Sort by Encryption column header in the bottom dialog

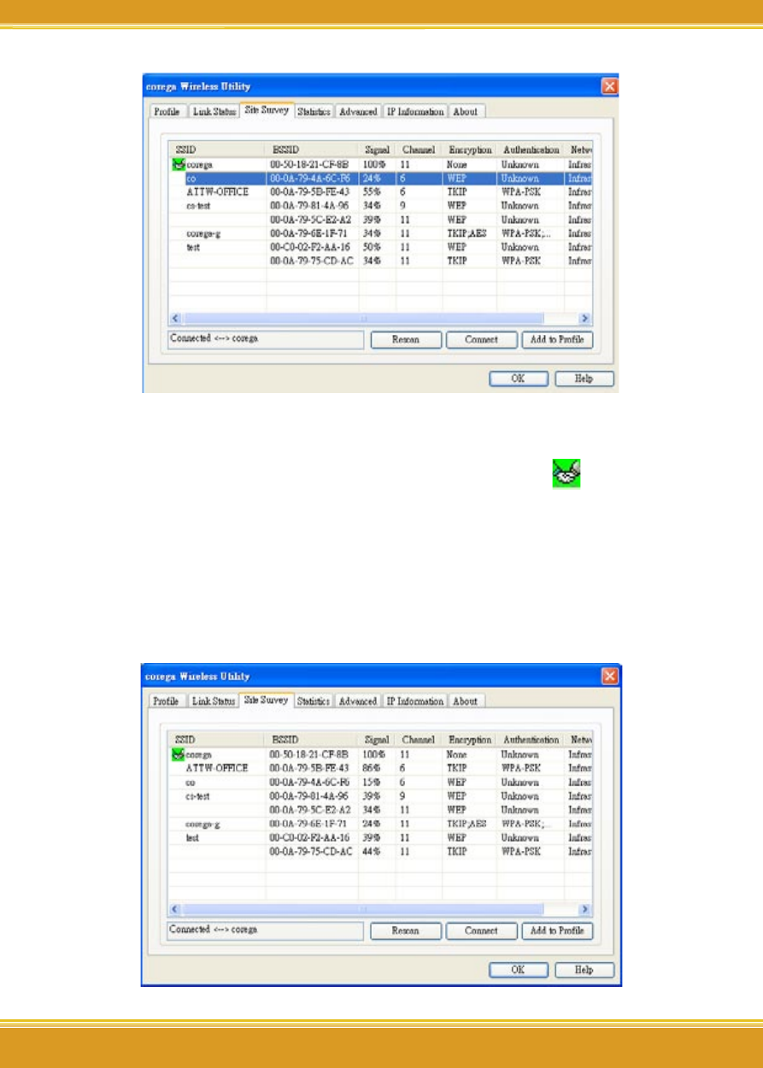(x=470, y=740)
